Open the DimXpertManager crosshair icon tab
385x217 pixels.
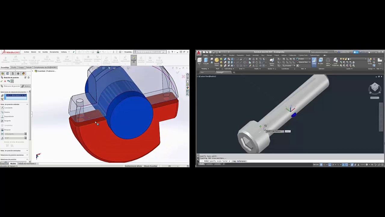click(18, 74)
